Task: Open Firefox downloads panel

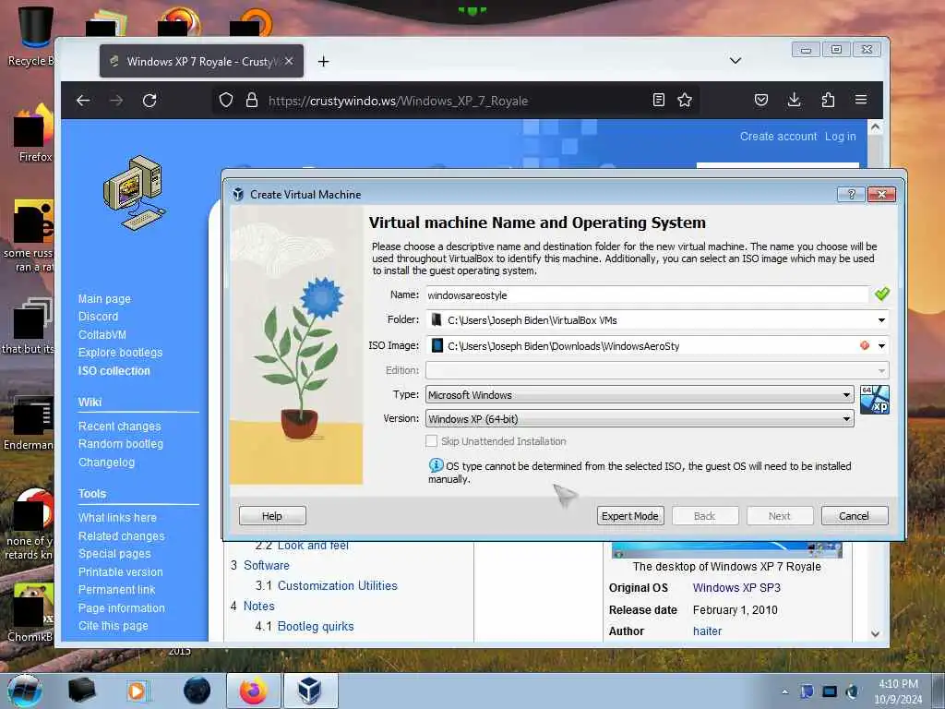Action: coord(795,100)
